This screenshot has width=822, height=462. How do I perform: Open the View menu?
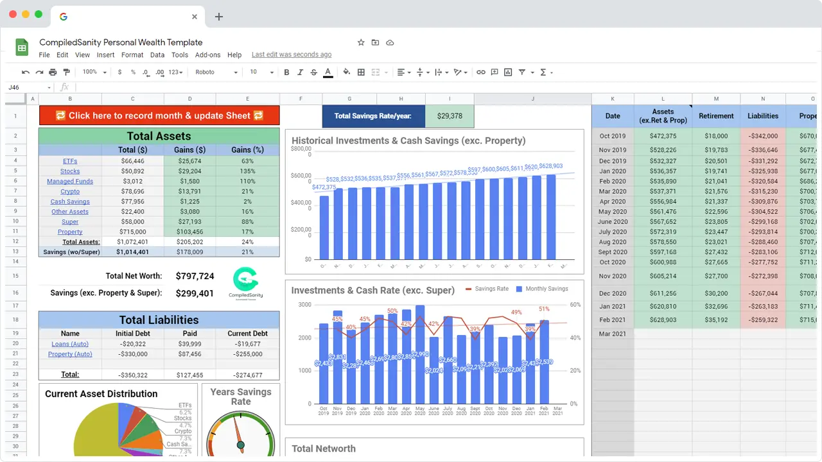tap(82, 55)
